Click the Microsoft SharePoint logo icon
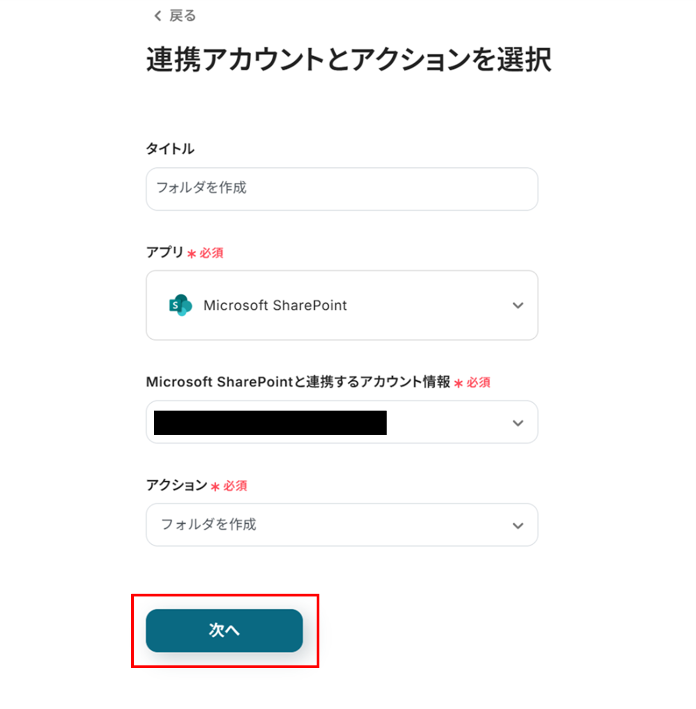The height and width of the screenshot is (709, 696). point(180,305)
